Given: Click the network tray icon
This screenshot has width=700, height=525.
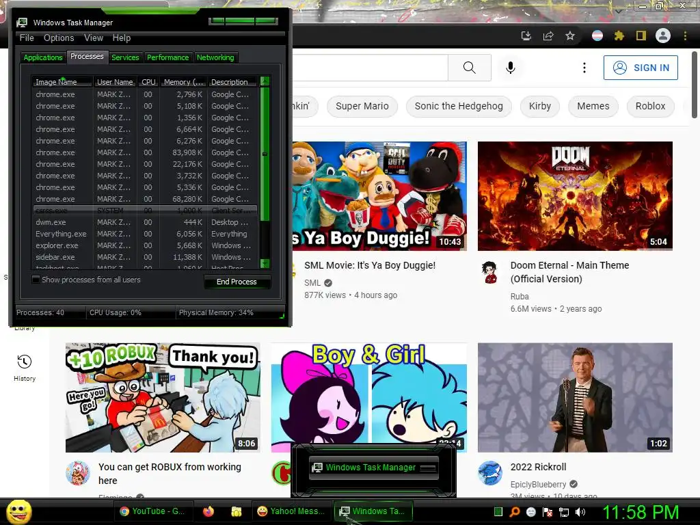Looking at the screenshot, I should point(564,512).
